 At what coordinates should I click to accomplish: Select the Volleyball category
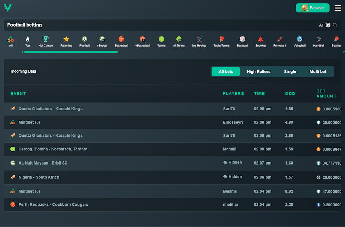pos(299,41)
